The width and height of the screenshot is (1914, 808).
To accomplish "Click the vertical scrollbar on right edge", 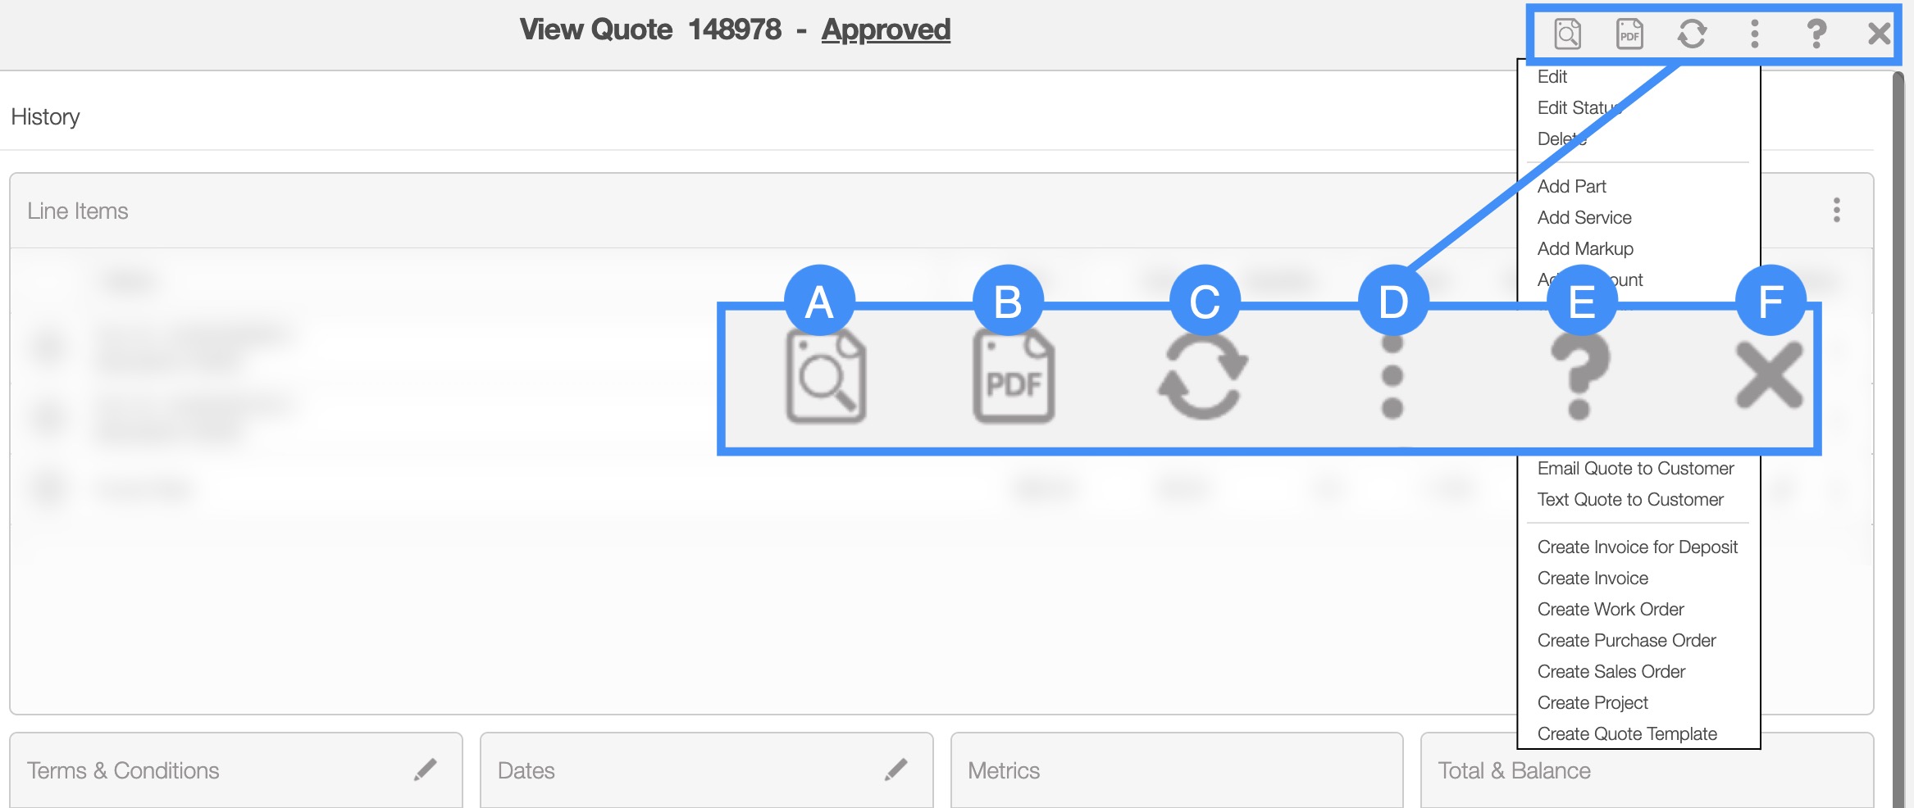I will click(1898, 410).
